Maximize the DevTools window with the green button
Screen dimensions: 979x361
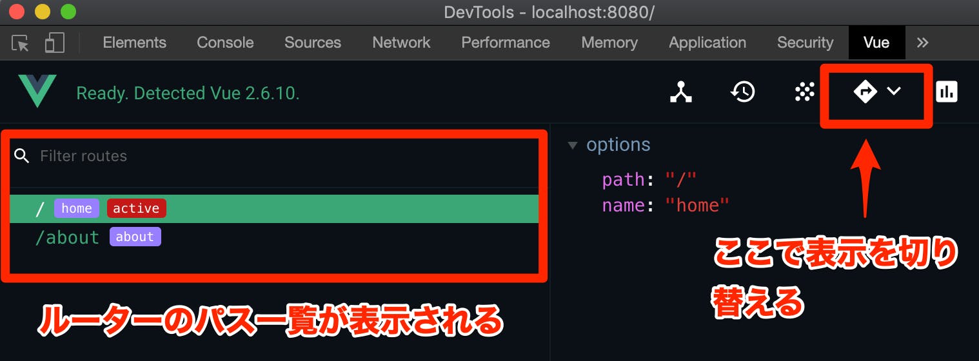pos(68,12)
